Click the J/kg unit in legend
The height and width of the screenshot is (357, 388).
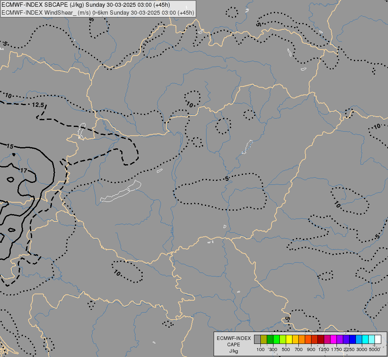[233, 351]
